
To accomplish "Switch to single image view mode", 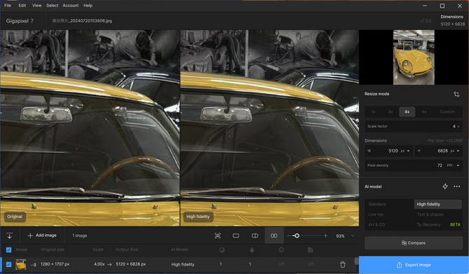I will coord(236,236).
